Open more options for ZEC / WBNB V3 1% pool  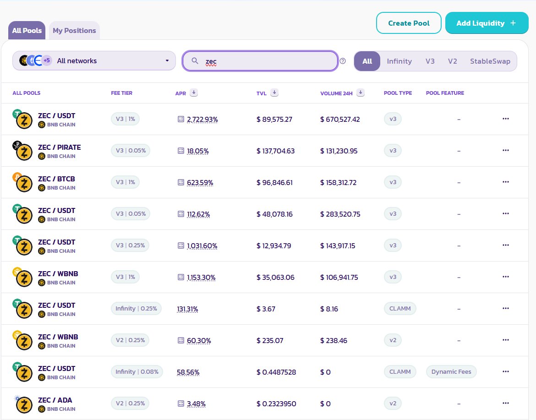(x=506, y=277)
